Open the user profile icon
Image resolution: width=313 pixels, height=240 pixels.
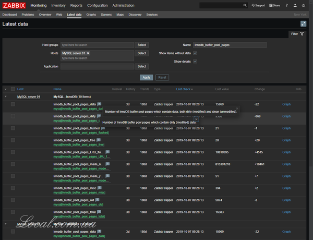point(295,5)
